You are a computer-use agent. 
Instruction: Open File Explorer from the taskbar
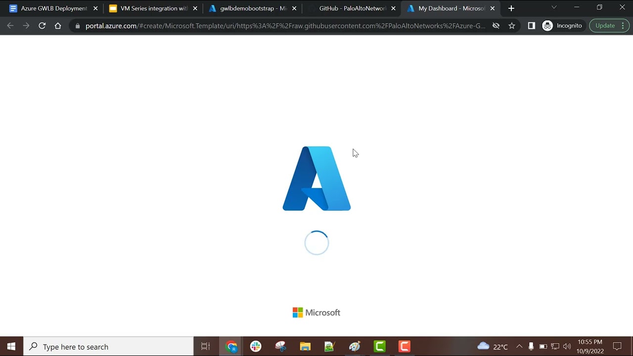point(305,347)
